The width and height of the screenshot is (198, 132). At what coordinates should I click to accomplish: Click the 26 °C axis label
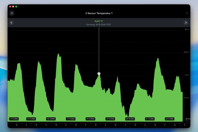pyautogui.click(x=187, y=29)
